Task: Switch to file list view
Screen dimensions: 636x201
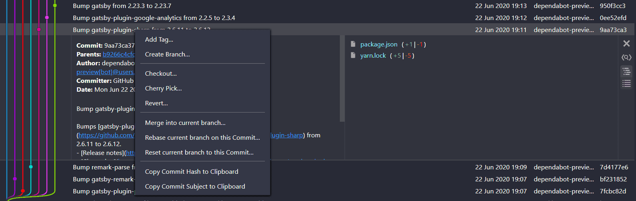Action: [626, 84]
